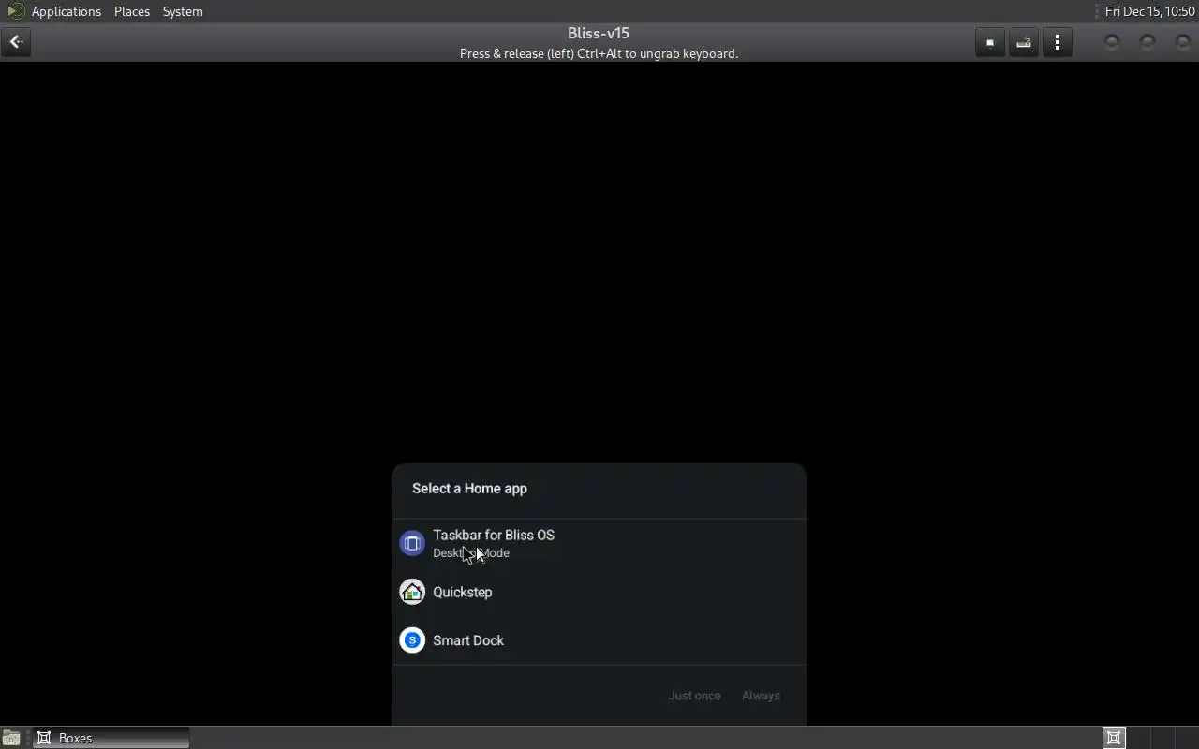Open the keyboard shortcuts send-keys button
The width and height of the screenshot is (1199, 749).
(1024, 42)
